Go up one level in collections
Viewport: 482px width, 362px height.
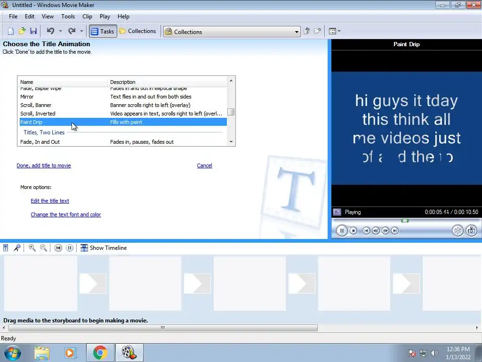click(x=306, y=31)
